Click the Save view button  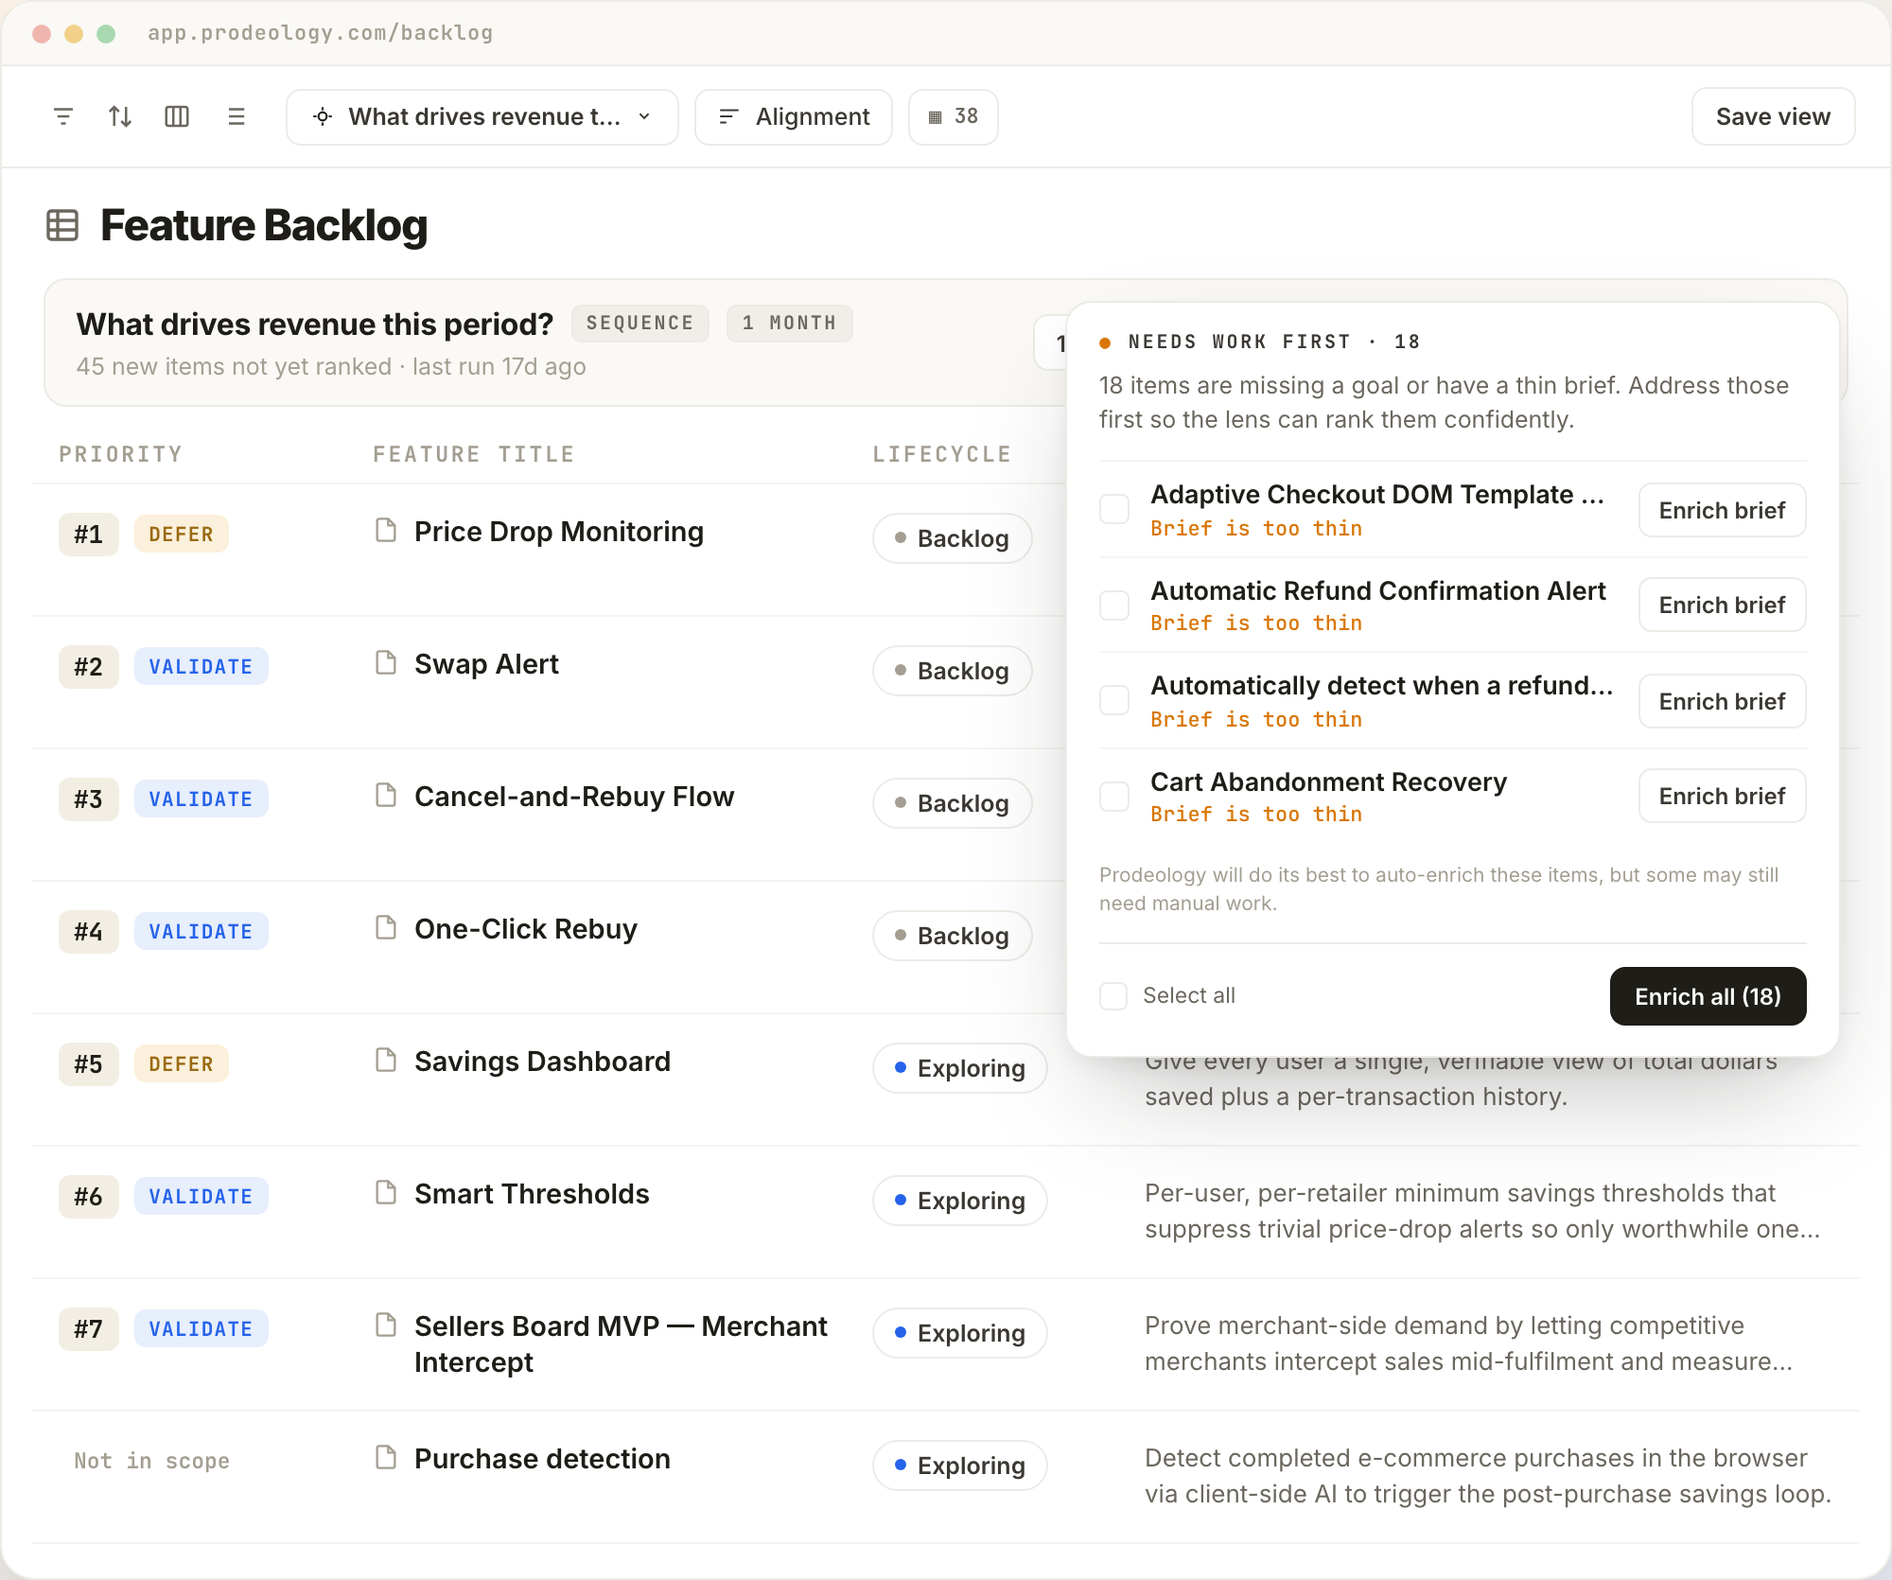(x=1773, y=116)
